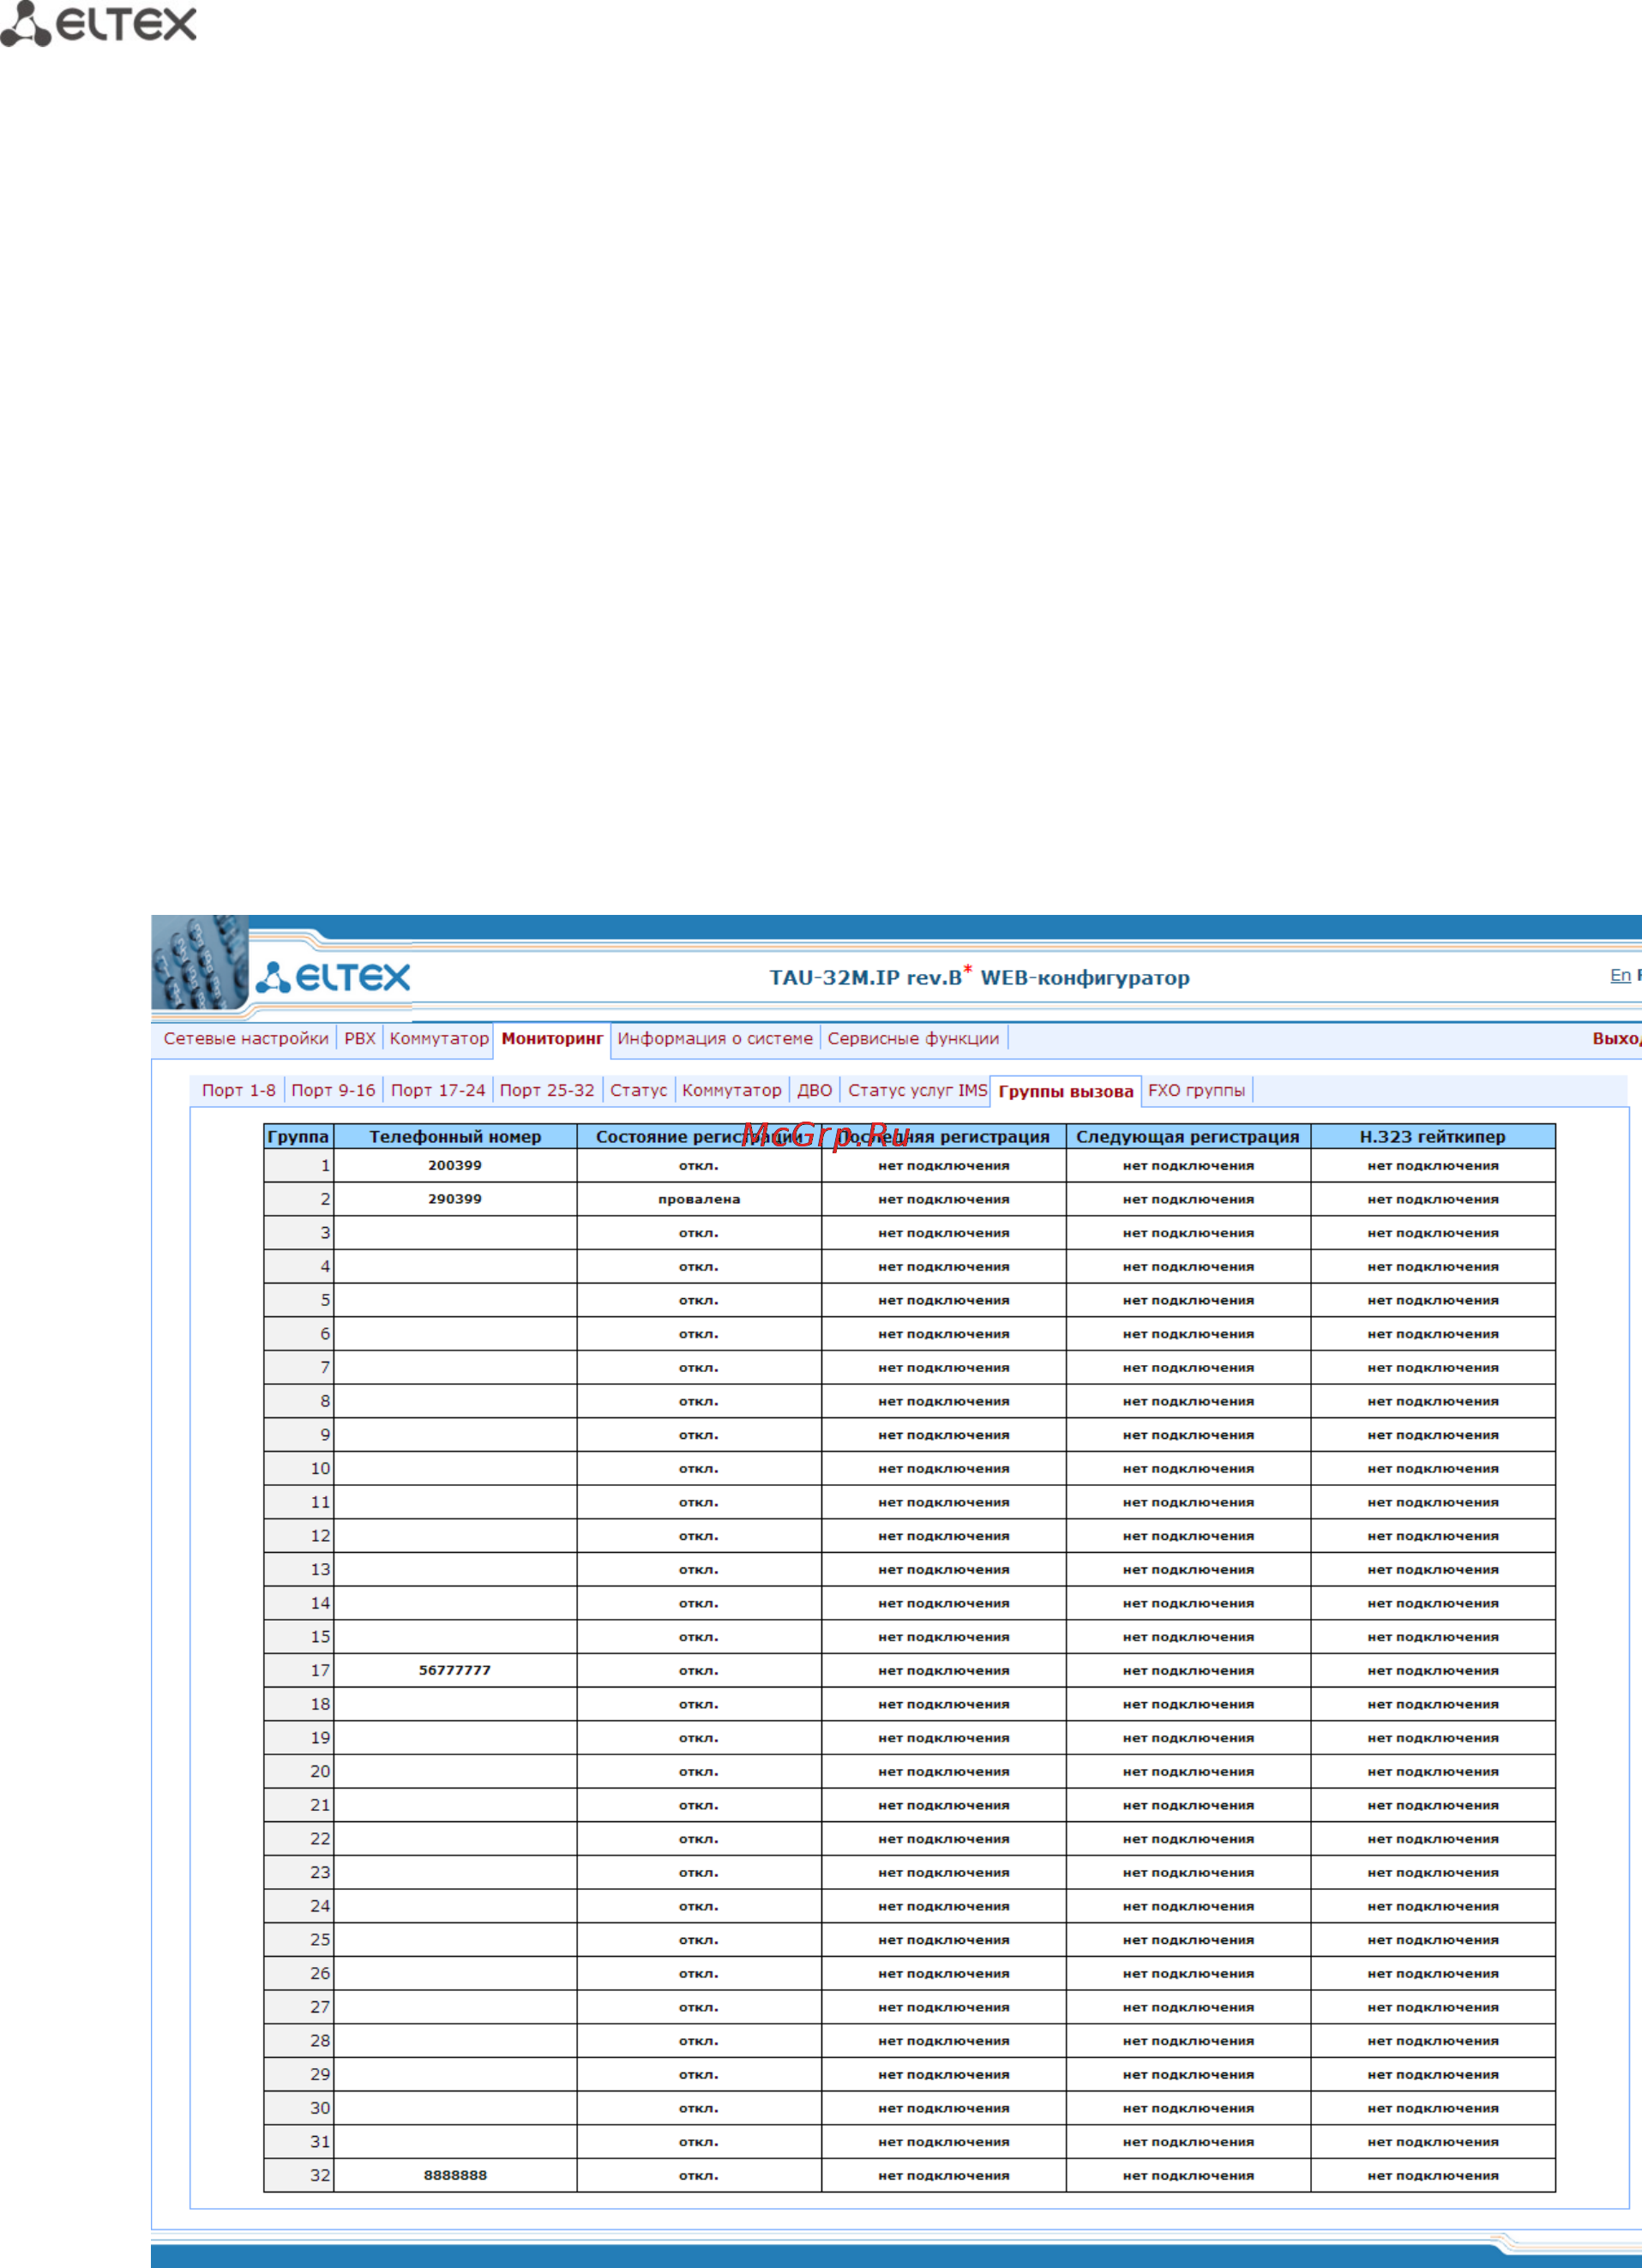Click the Группа column header
Image resolution: width=1642 pixels, height=2268 pixels.
298,1136
